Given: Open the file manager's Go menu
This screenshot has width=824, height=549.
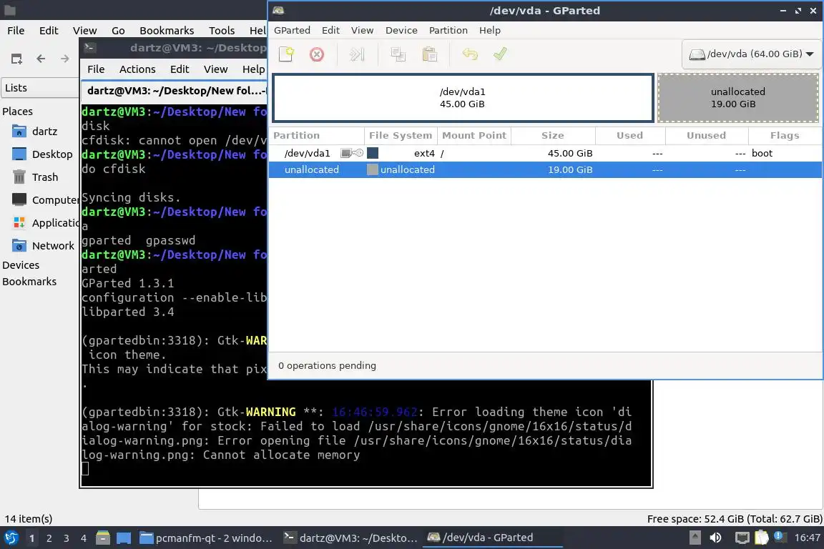Looking at the screenshot, I should click(118, 31).
